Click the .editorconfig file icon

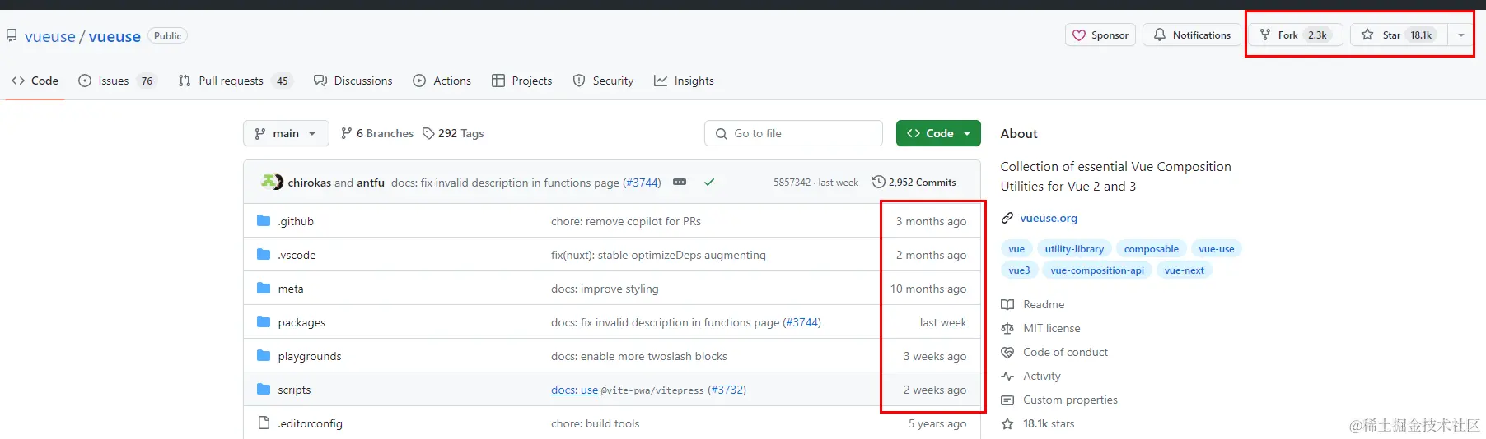pos(264,423)
